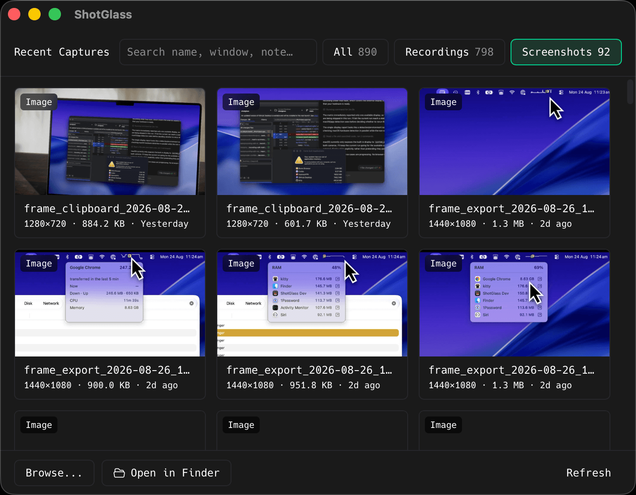Open the 601.7 KB frame_clipboard thumbnail
Viewport: 636px width, 495px height.
[312, 142]
